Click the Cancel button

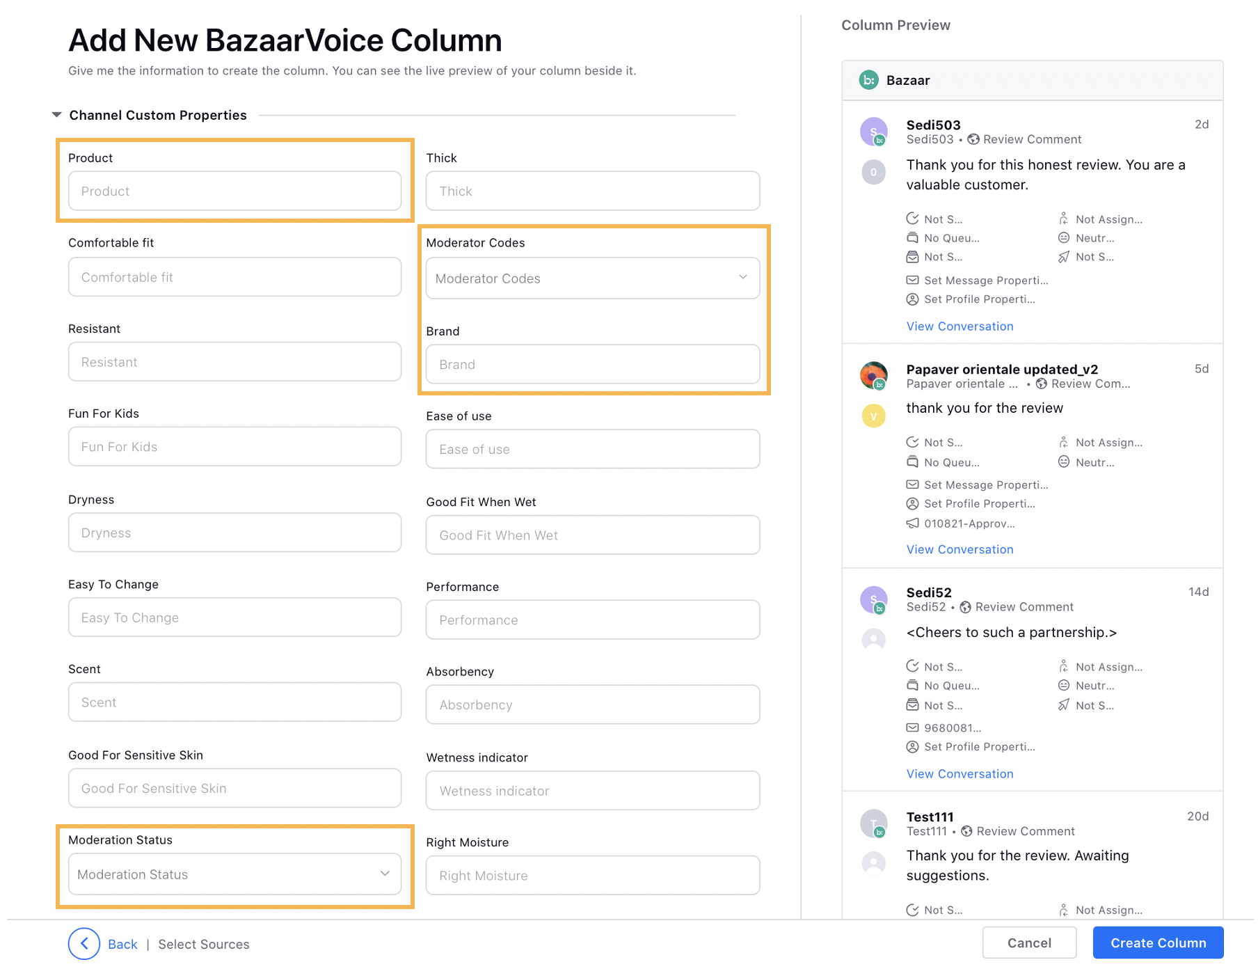pos(1029,943)
